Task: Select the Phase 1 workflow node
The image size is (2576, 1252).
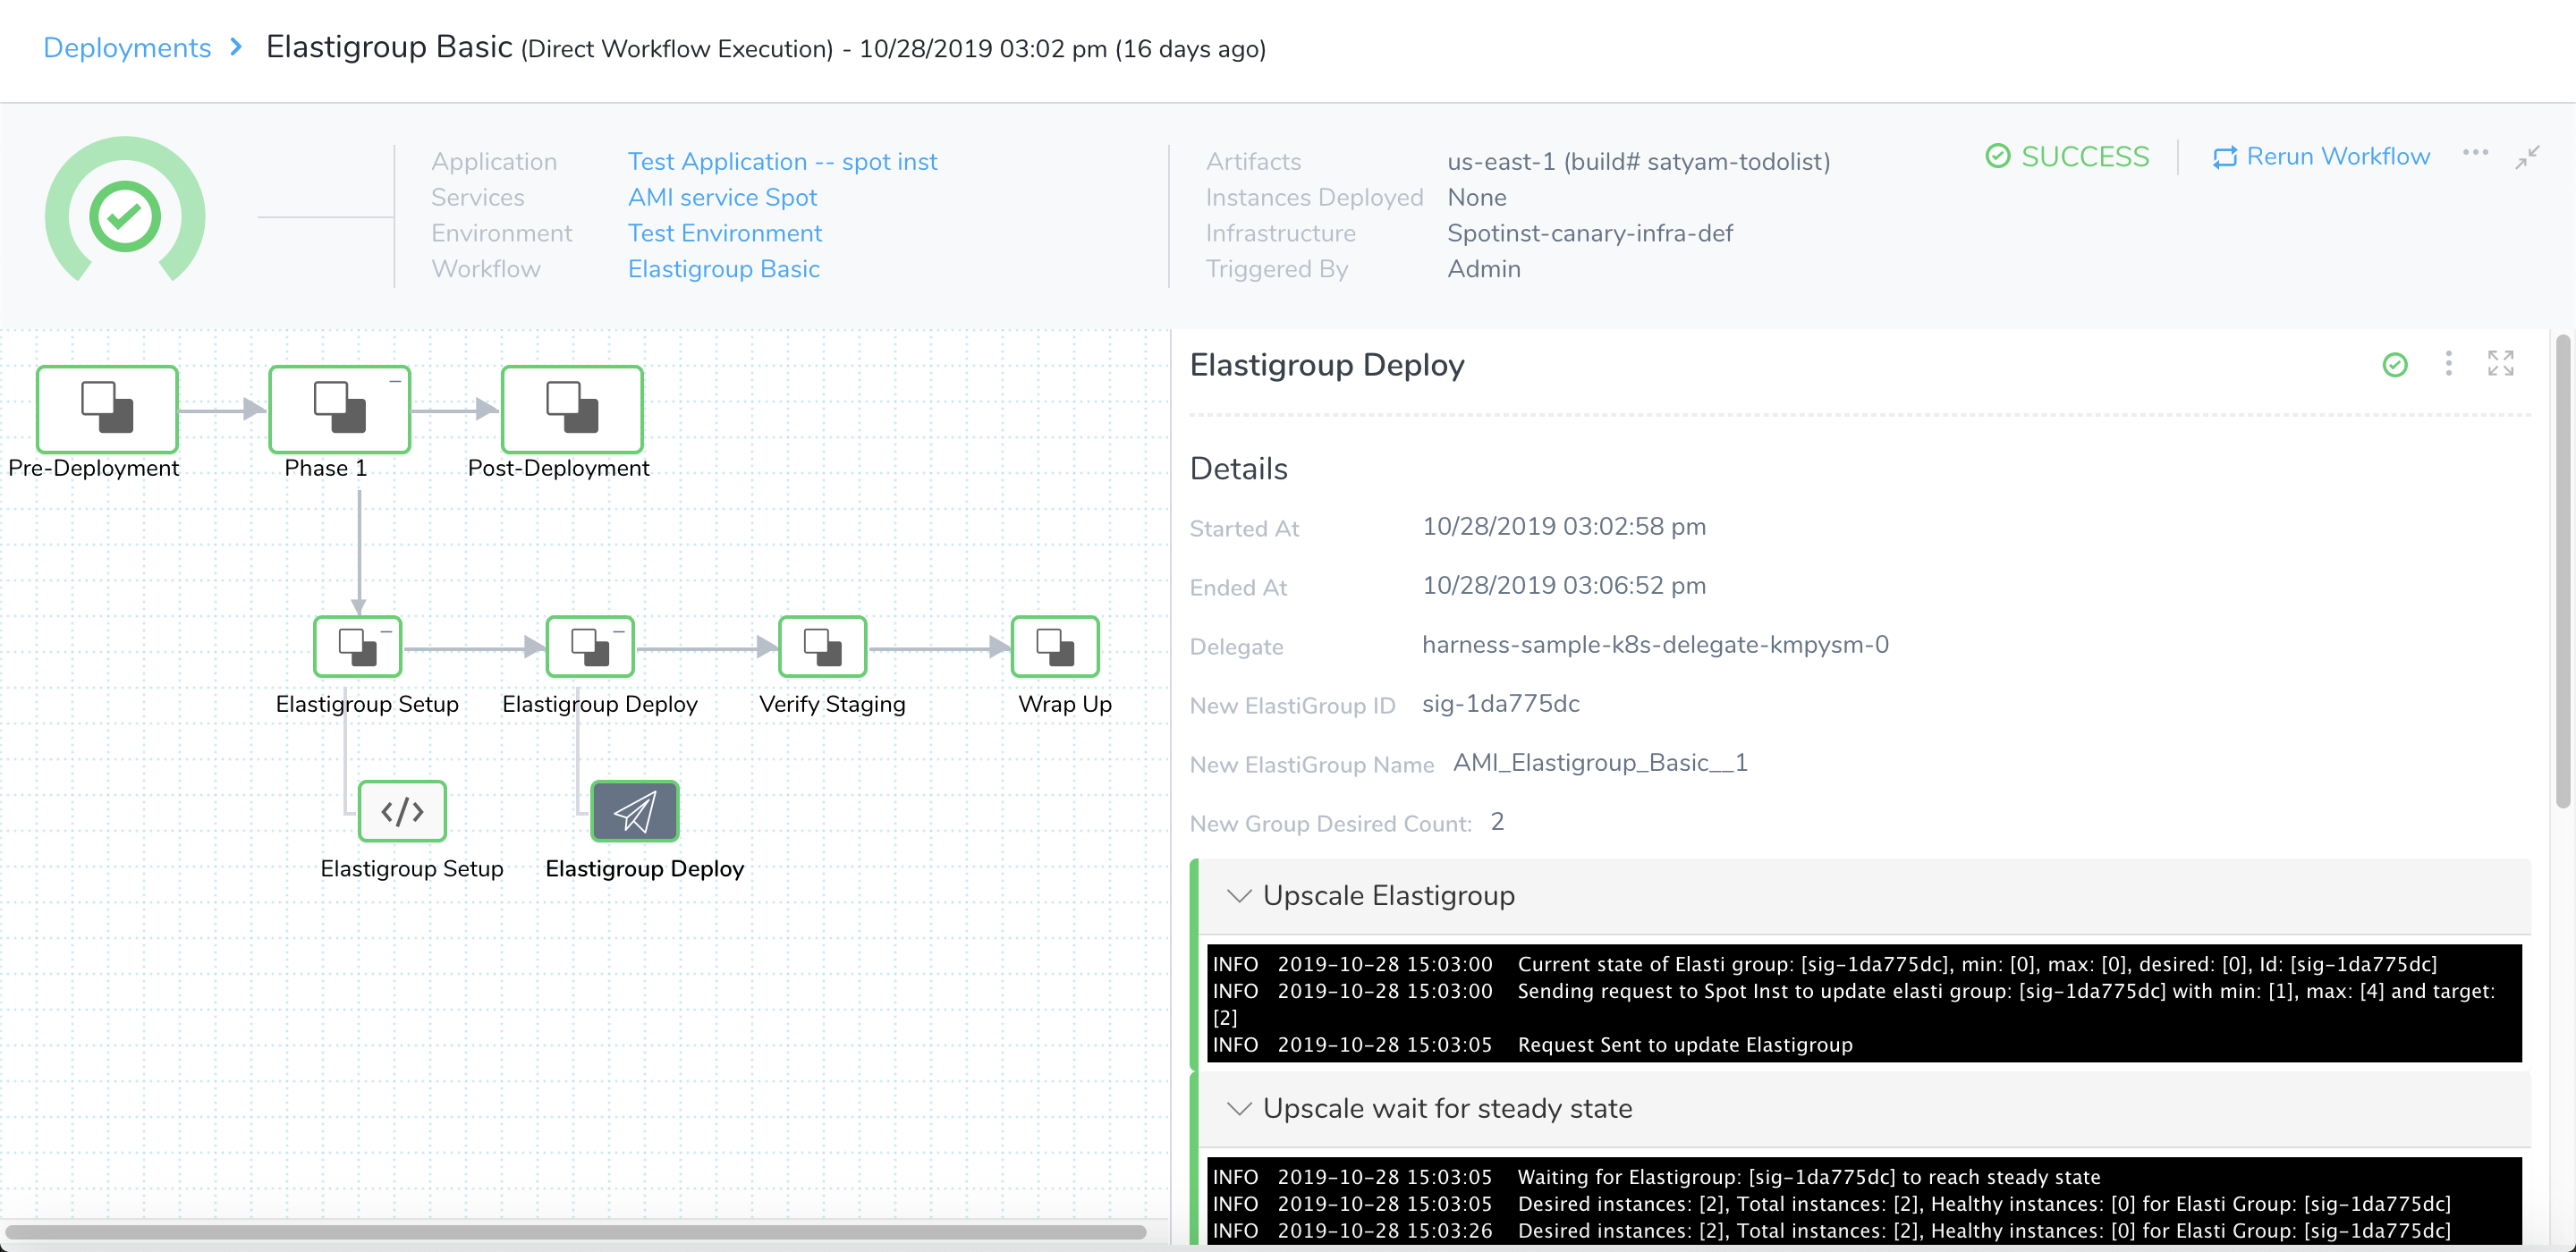Action: point(339,409)
